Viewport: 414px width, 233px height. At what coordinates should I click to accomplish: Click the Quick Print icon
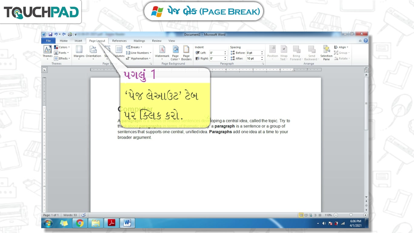point(70,35)
